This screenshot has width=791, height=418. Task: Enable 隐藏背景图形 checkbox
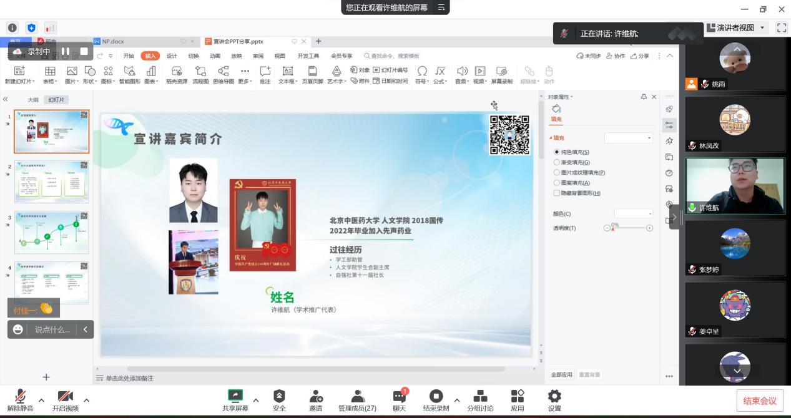pyautogui.click(x=557, y=193)
